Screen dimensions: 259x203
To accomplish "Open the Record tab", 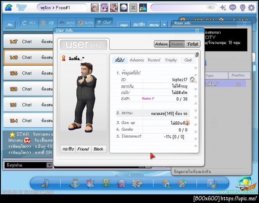I will click(154, 60).
